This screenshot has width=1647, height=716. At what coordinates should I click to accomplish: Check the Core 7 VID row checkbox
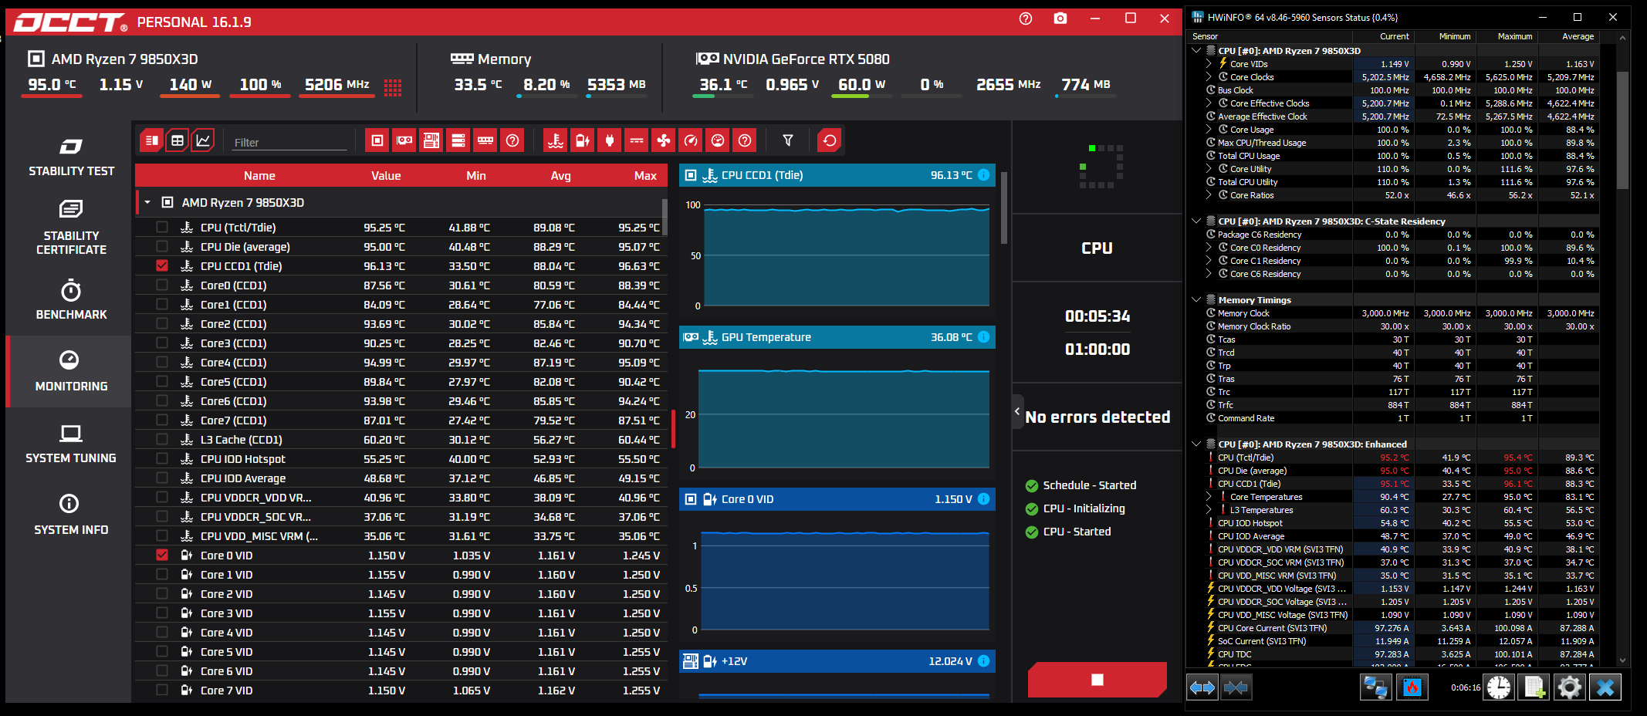pyautogui.click(x=162, y=691)
